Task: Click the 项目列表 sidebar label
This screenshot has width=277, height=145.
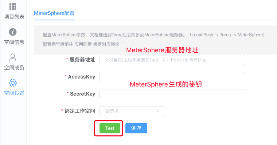Action: [14, 17]
